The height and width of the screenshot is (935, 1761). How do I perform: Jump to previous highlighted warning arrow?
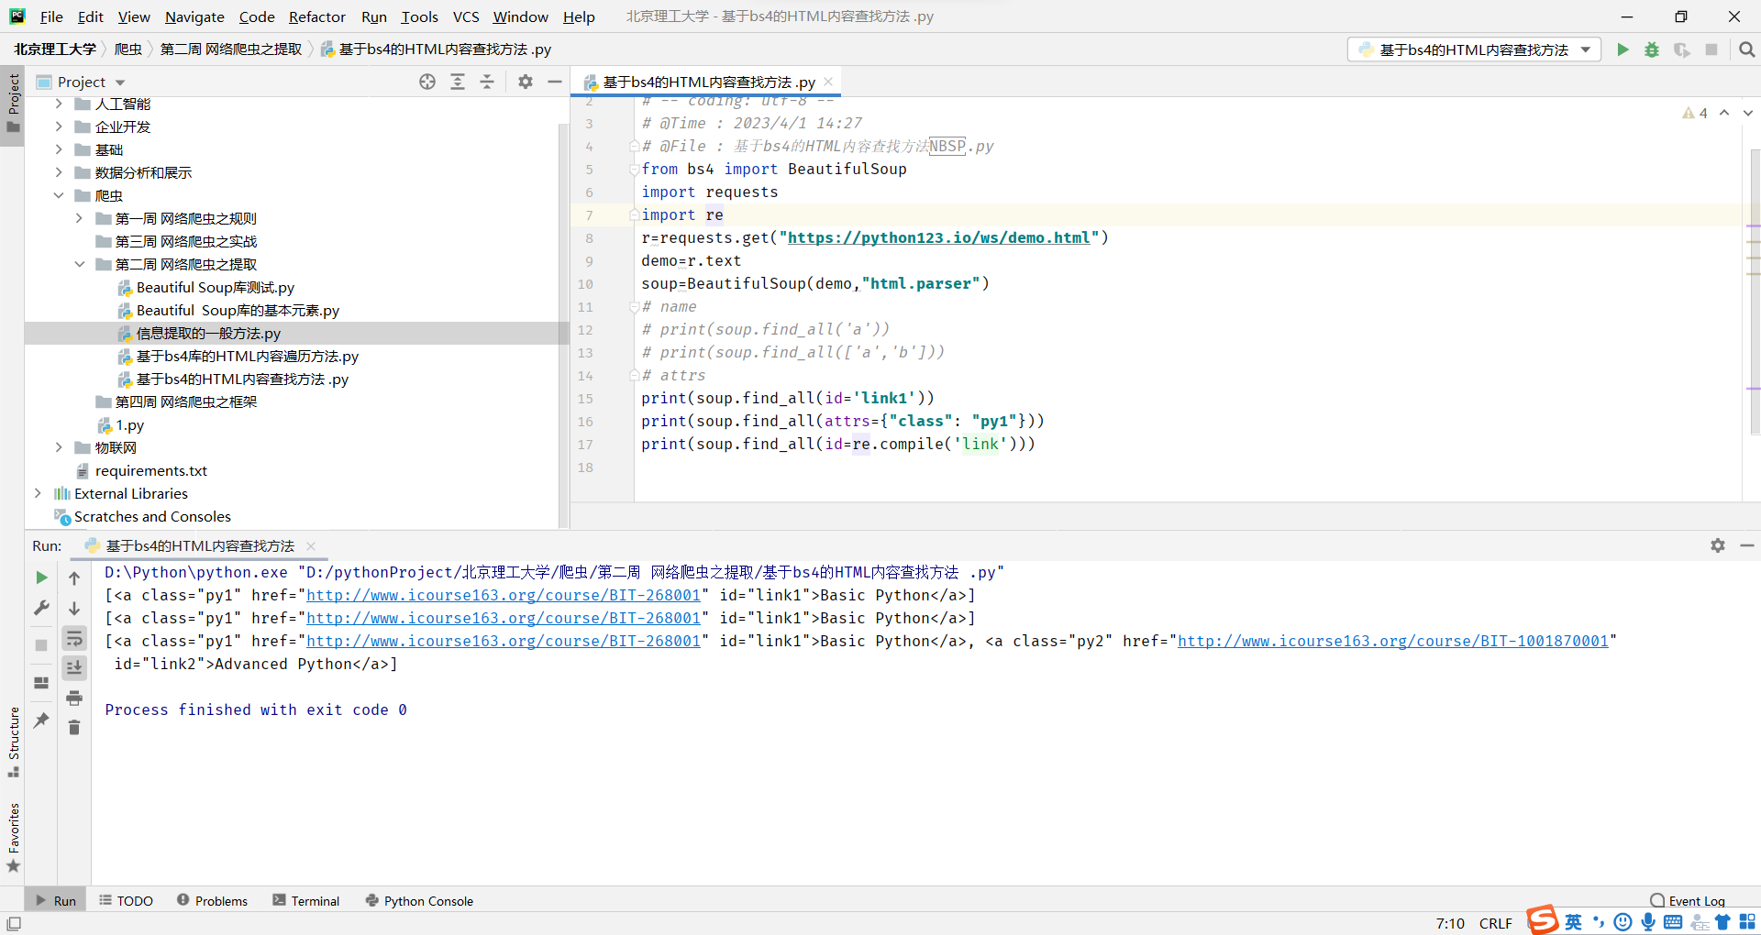click(1724, 113)
